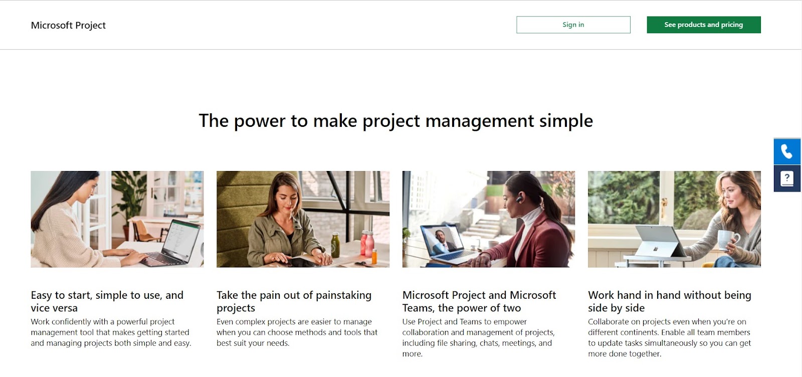Select the Sign in link in header
This screenshot has width=802, height=377.
coord(573,25)
